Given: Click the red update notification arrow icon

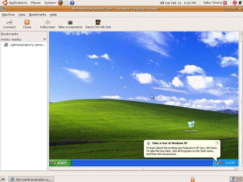Looking at the screenshot, I should pyautogui.click(x=235, y=3).
